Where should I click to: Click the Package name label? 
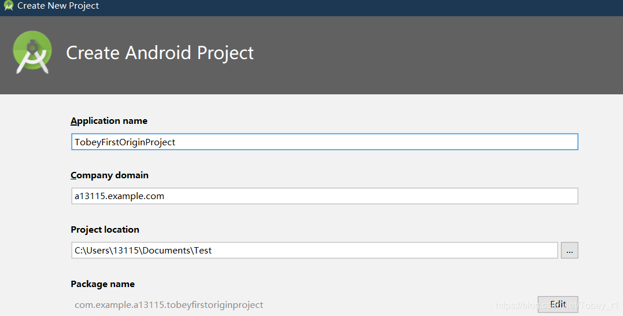click(x=102, y=284)
